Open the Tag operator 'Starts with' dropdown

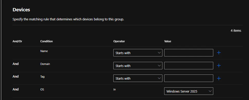[x=138, y=78]
